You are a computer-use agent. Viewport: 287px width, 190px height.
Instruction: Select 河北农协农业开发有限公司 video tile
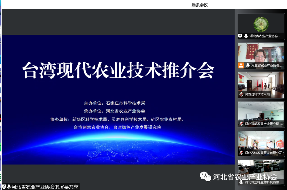point(261,143)
